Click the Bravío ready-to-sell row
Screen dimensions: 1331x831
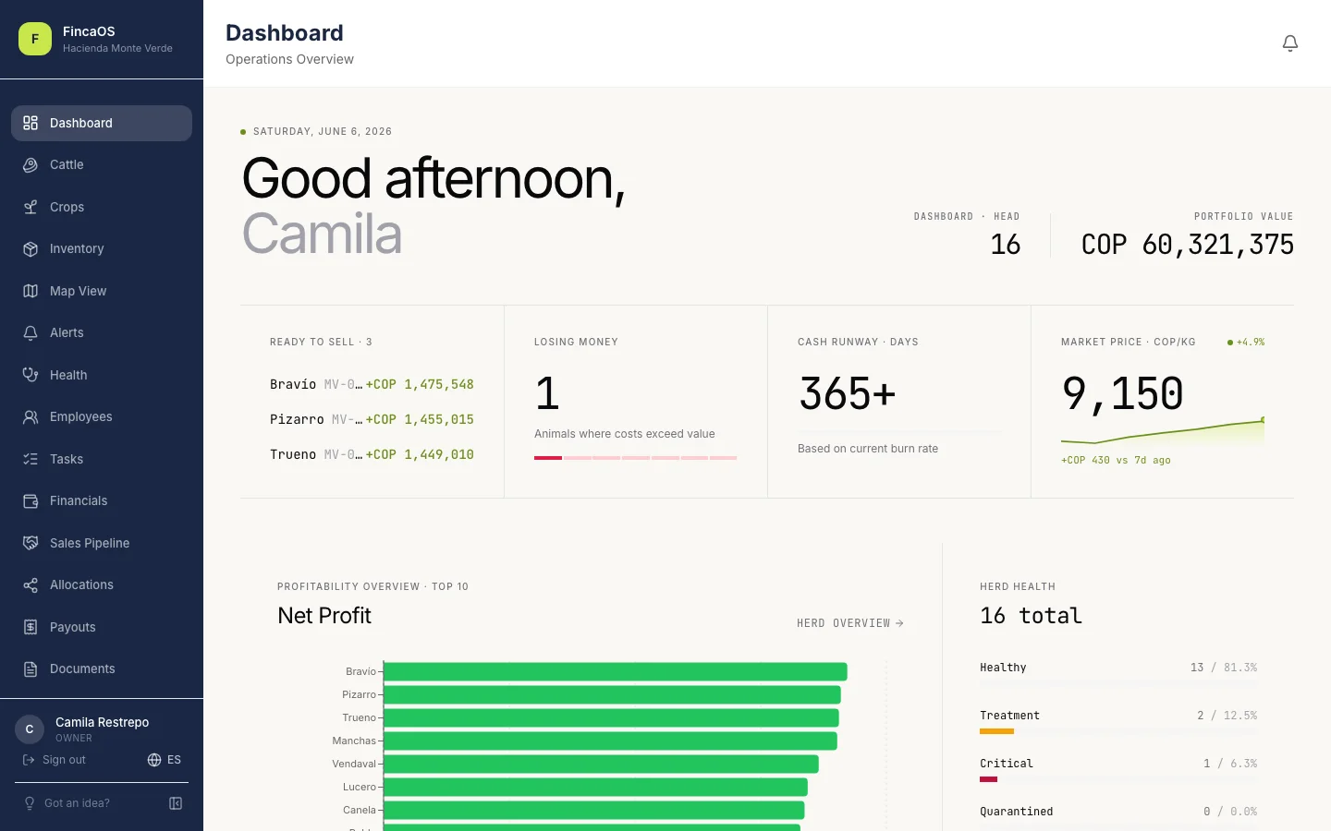[x=372, y=384]
